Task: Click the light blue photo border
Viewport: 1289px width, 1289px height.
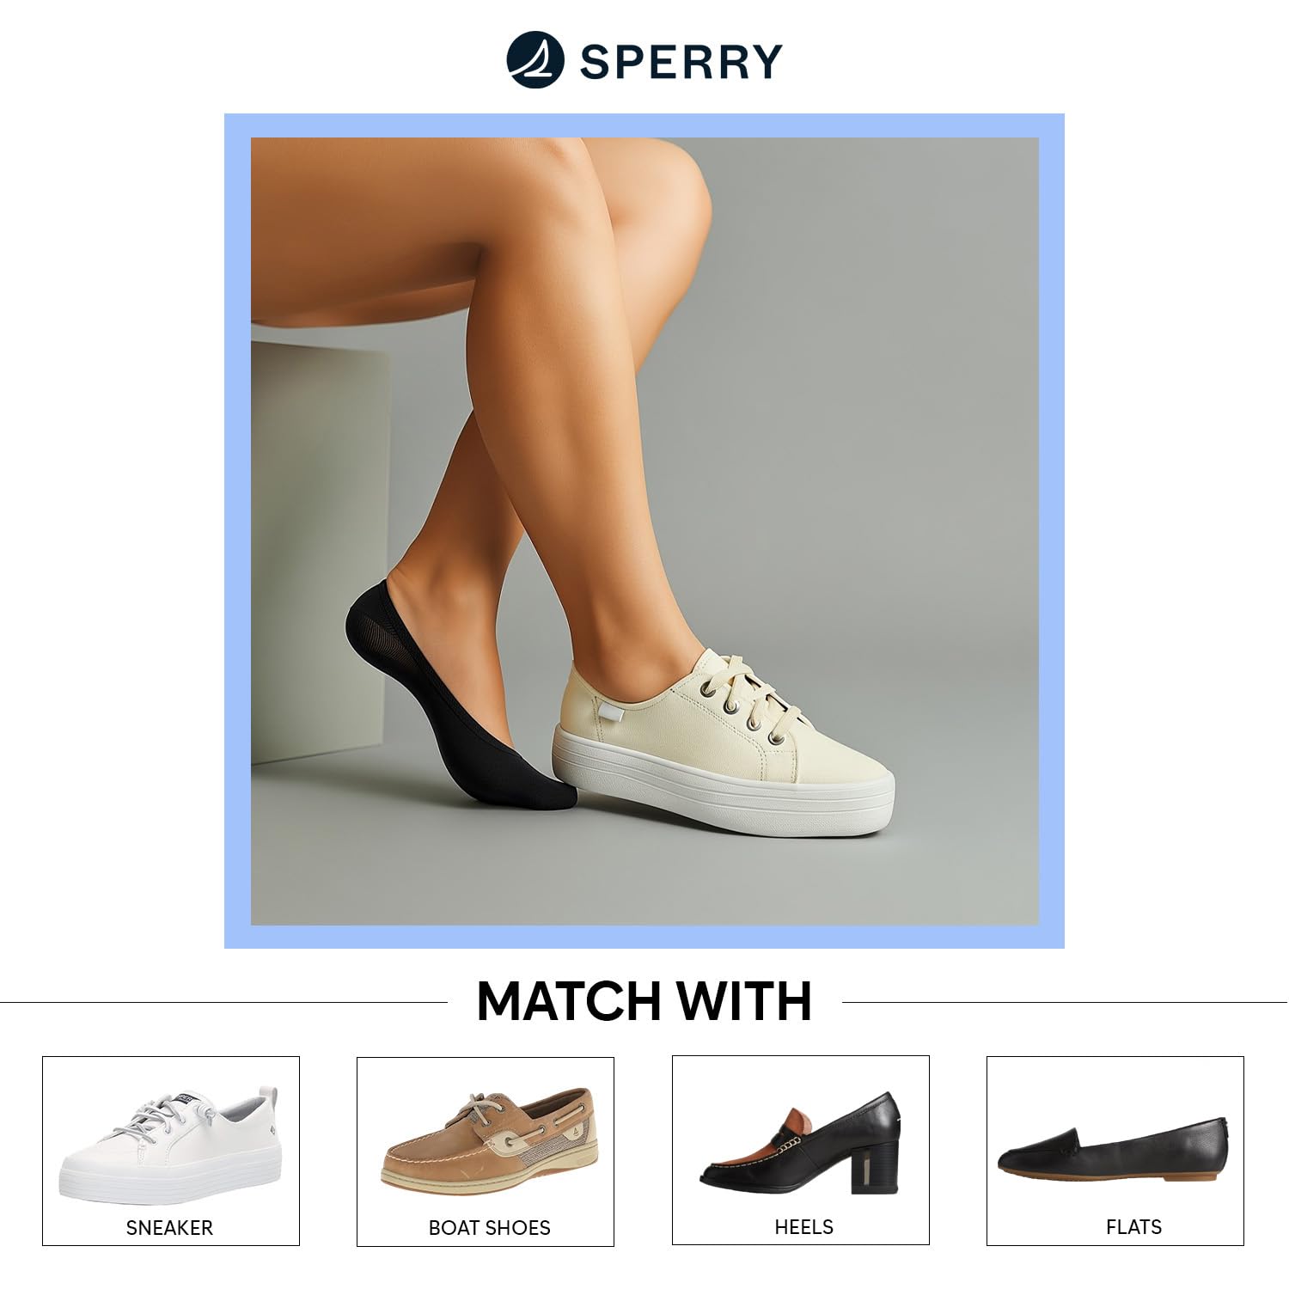Action: pos(644,125)
